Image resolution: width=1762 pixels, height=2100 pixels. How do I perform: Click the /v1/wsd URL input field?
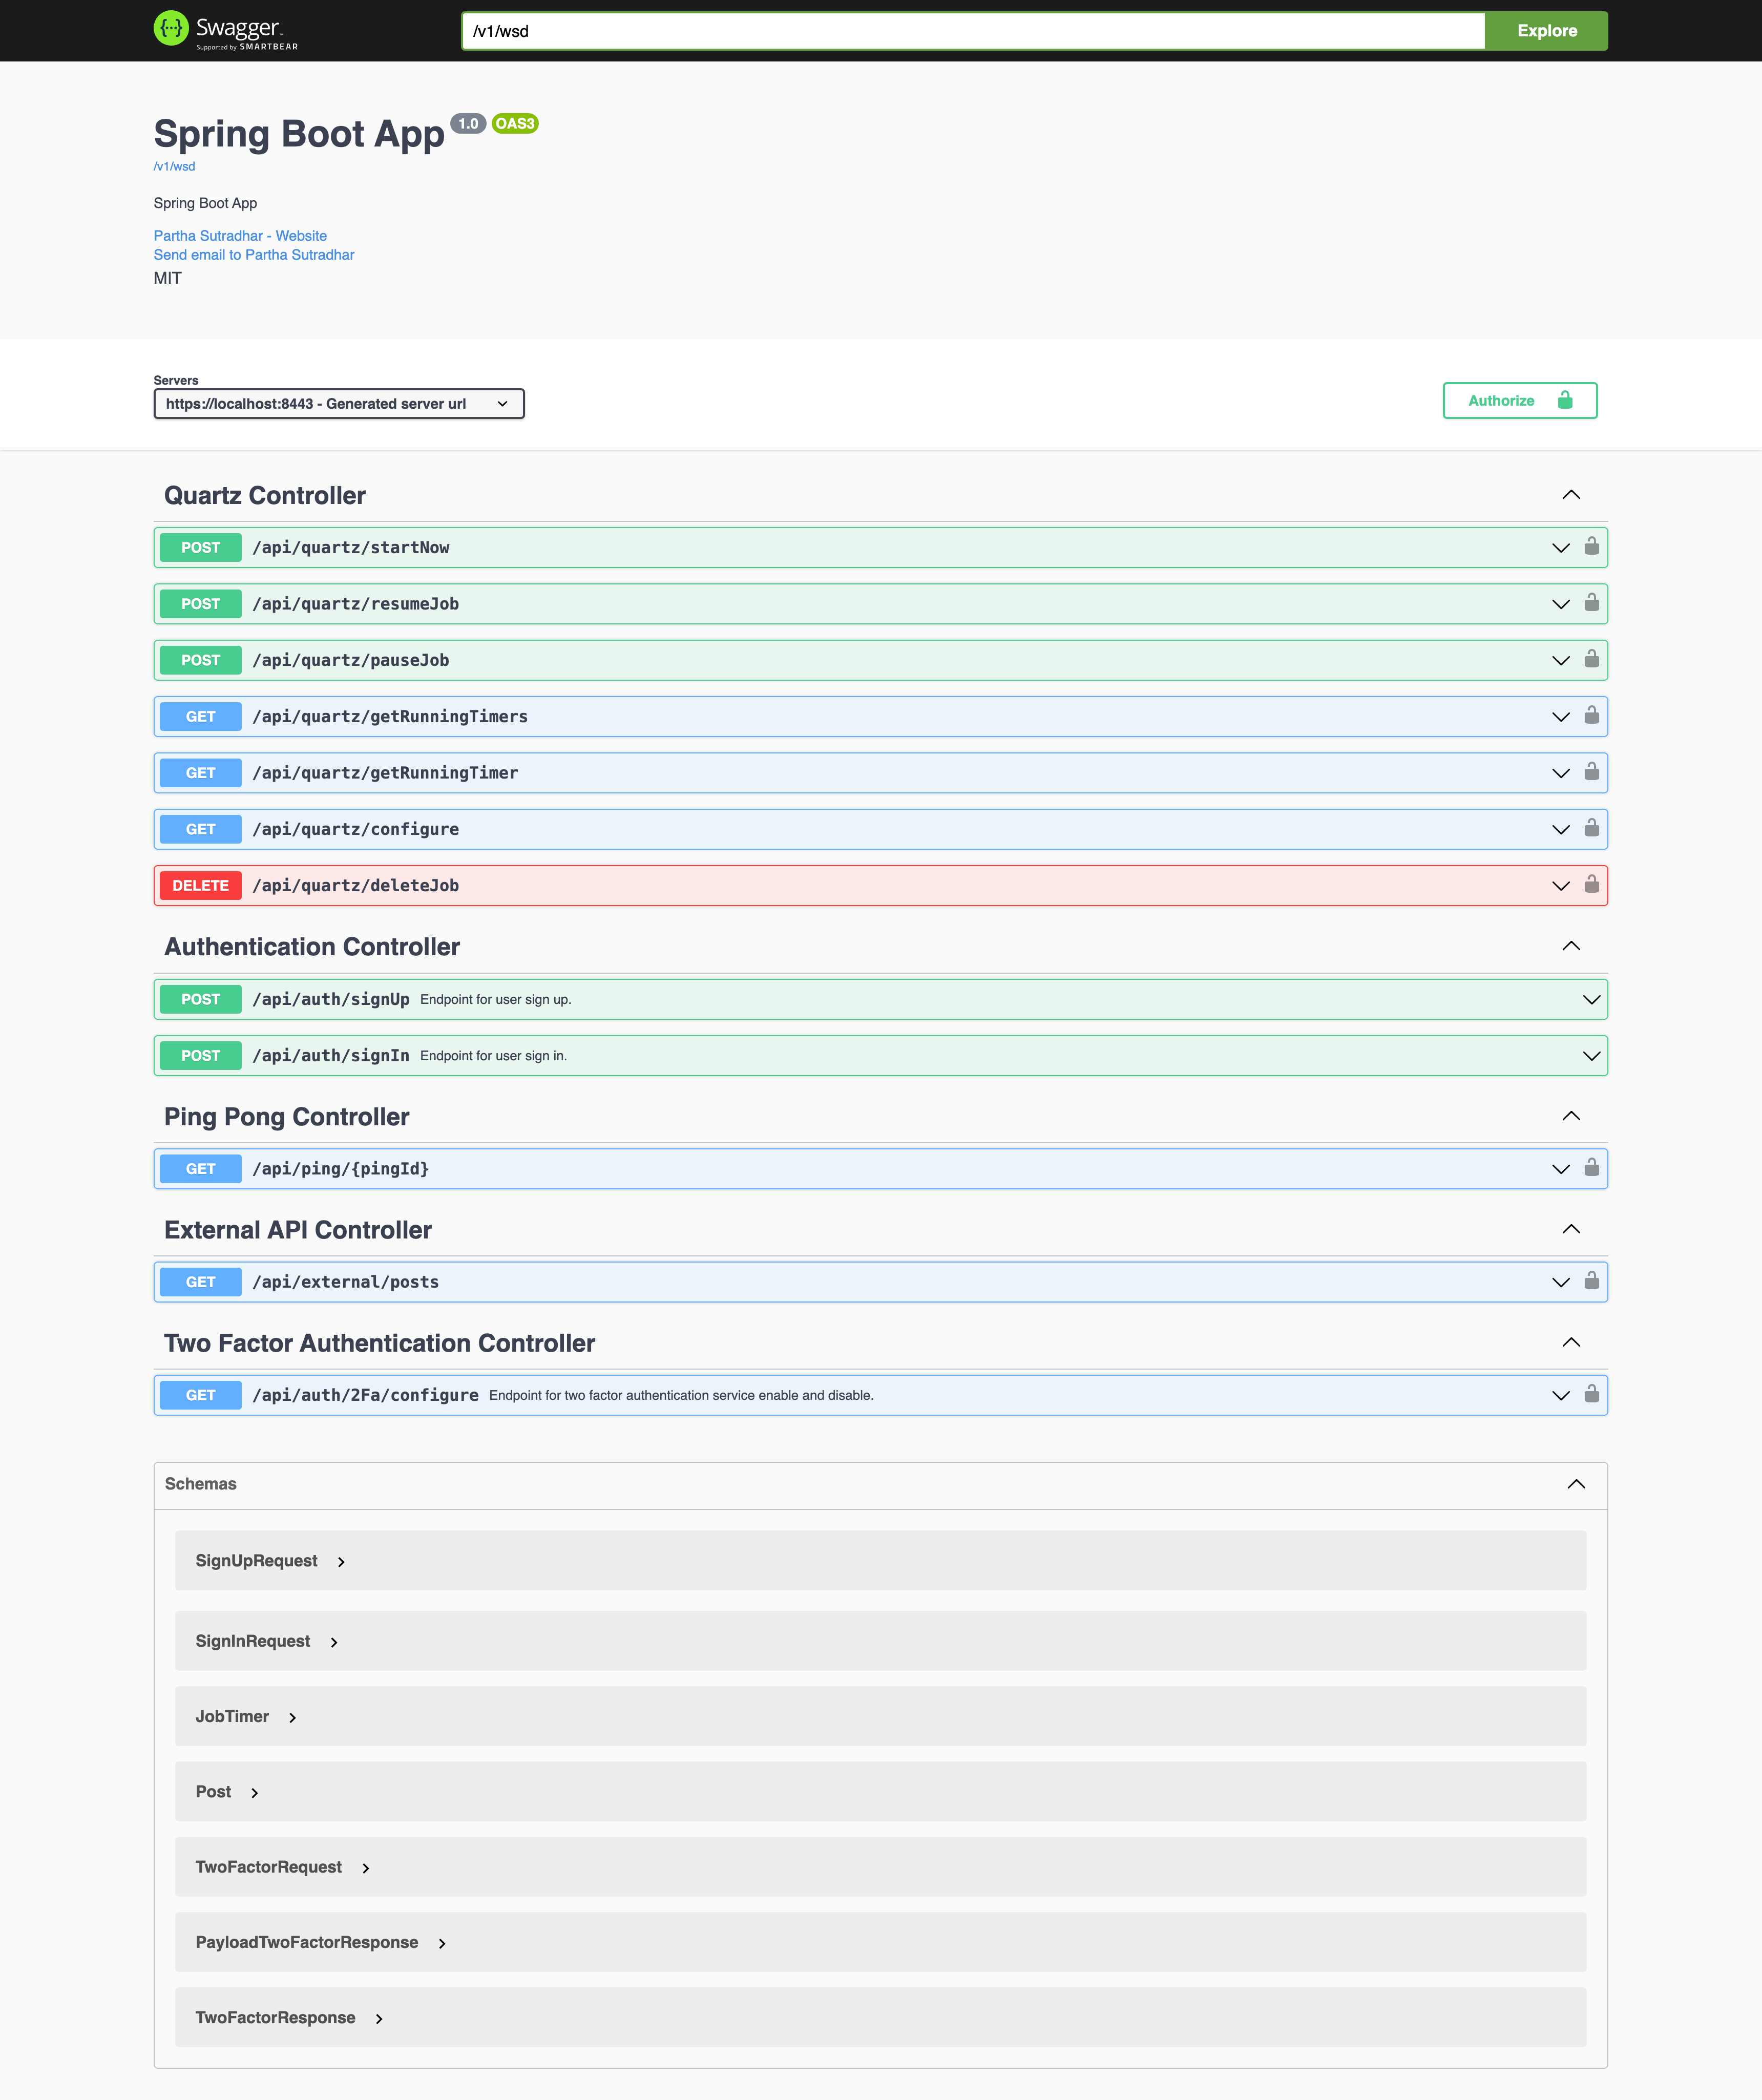(972, 31)
